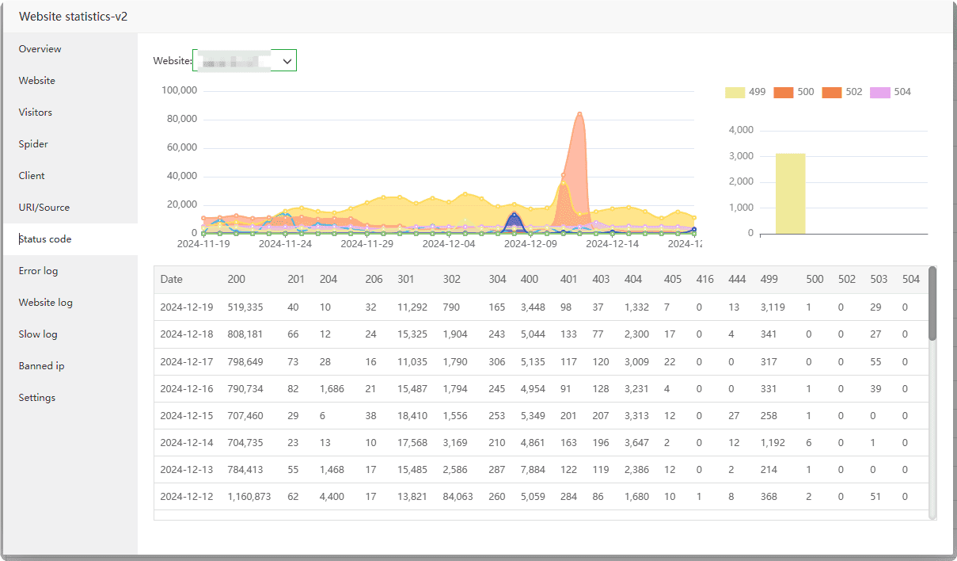Switch to the Website log tab
The height and width of the screenshot is (561, 957).
(45, 303)
